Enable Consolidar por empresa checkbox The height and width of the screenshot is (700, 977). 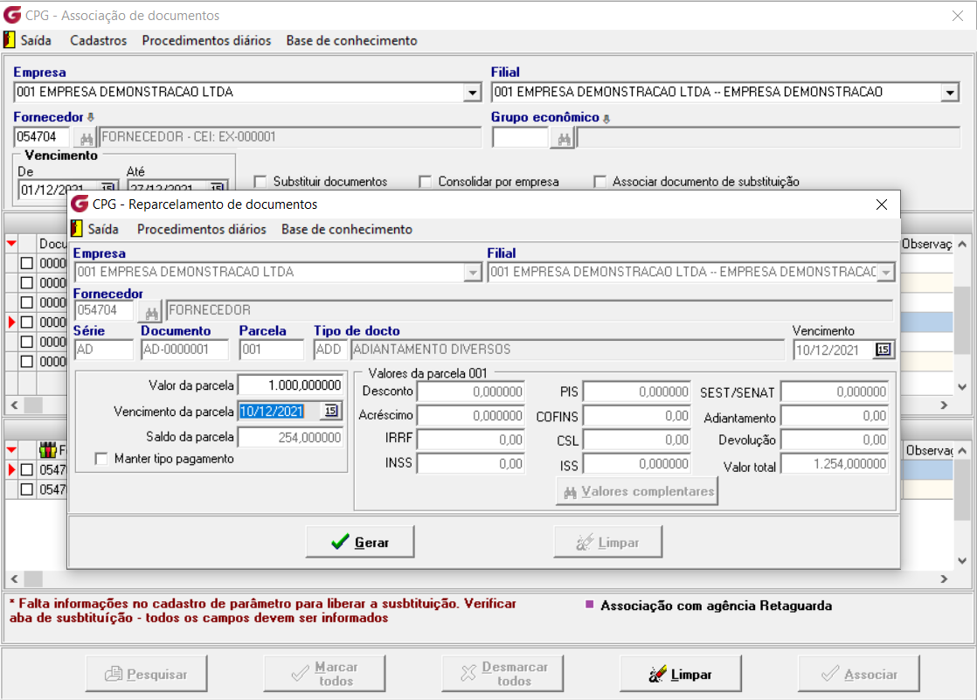tap(425, 182)
